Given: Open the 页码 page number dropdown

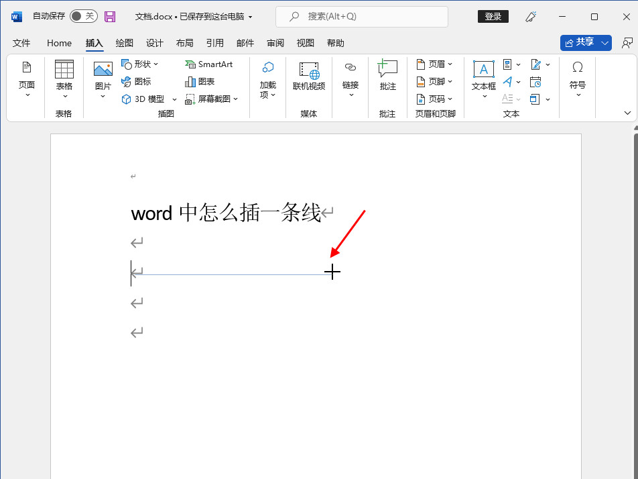Looking at the screenshot, I should [434, 99].
